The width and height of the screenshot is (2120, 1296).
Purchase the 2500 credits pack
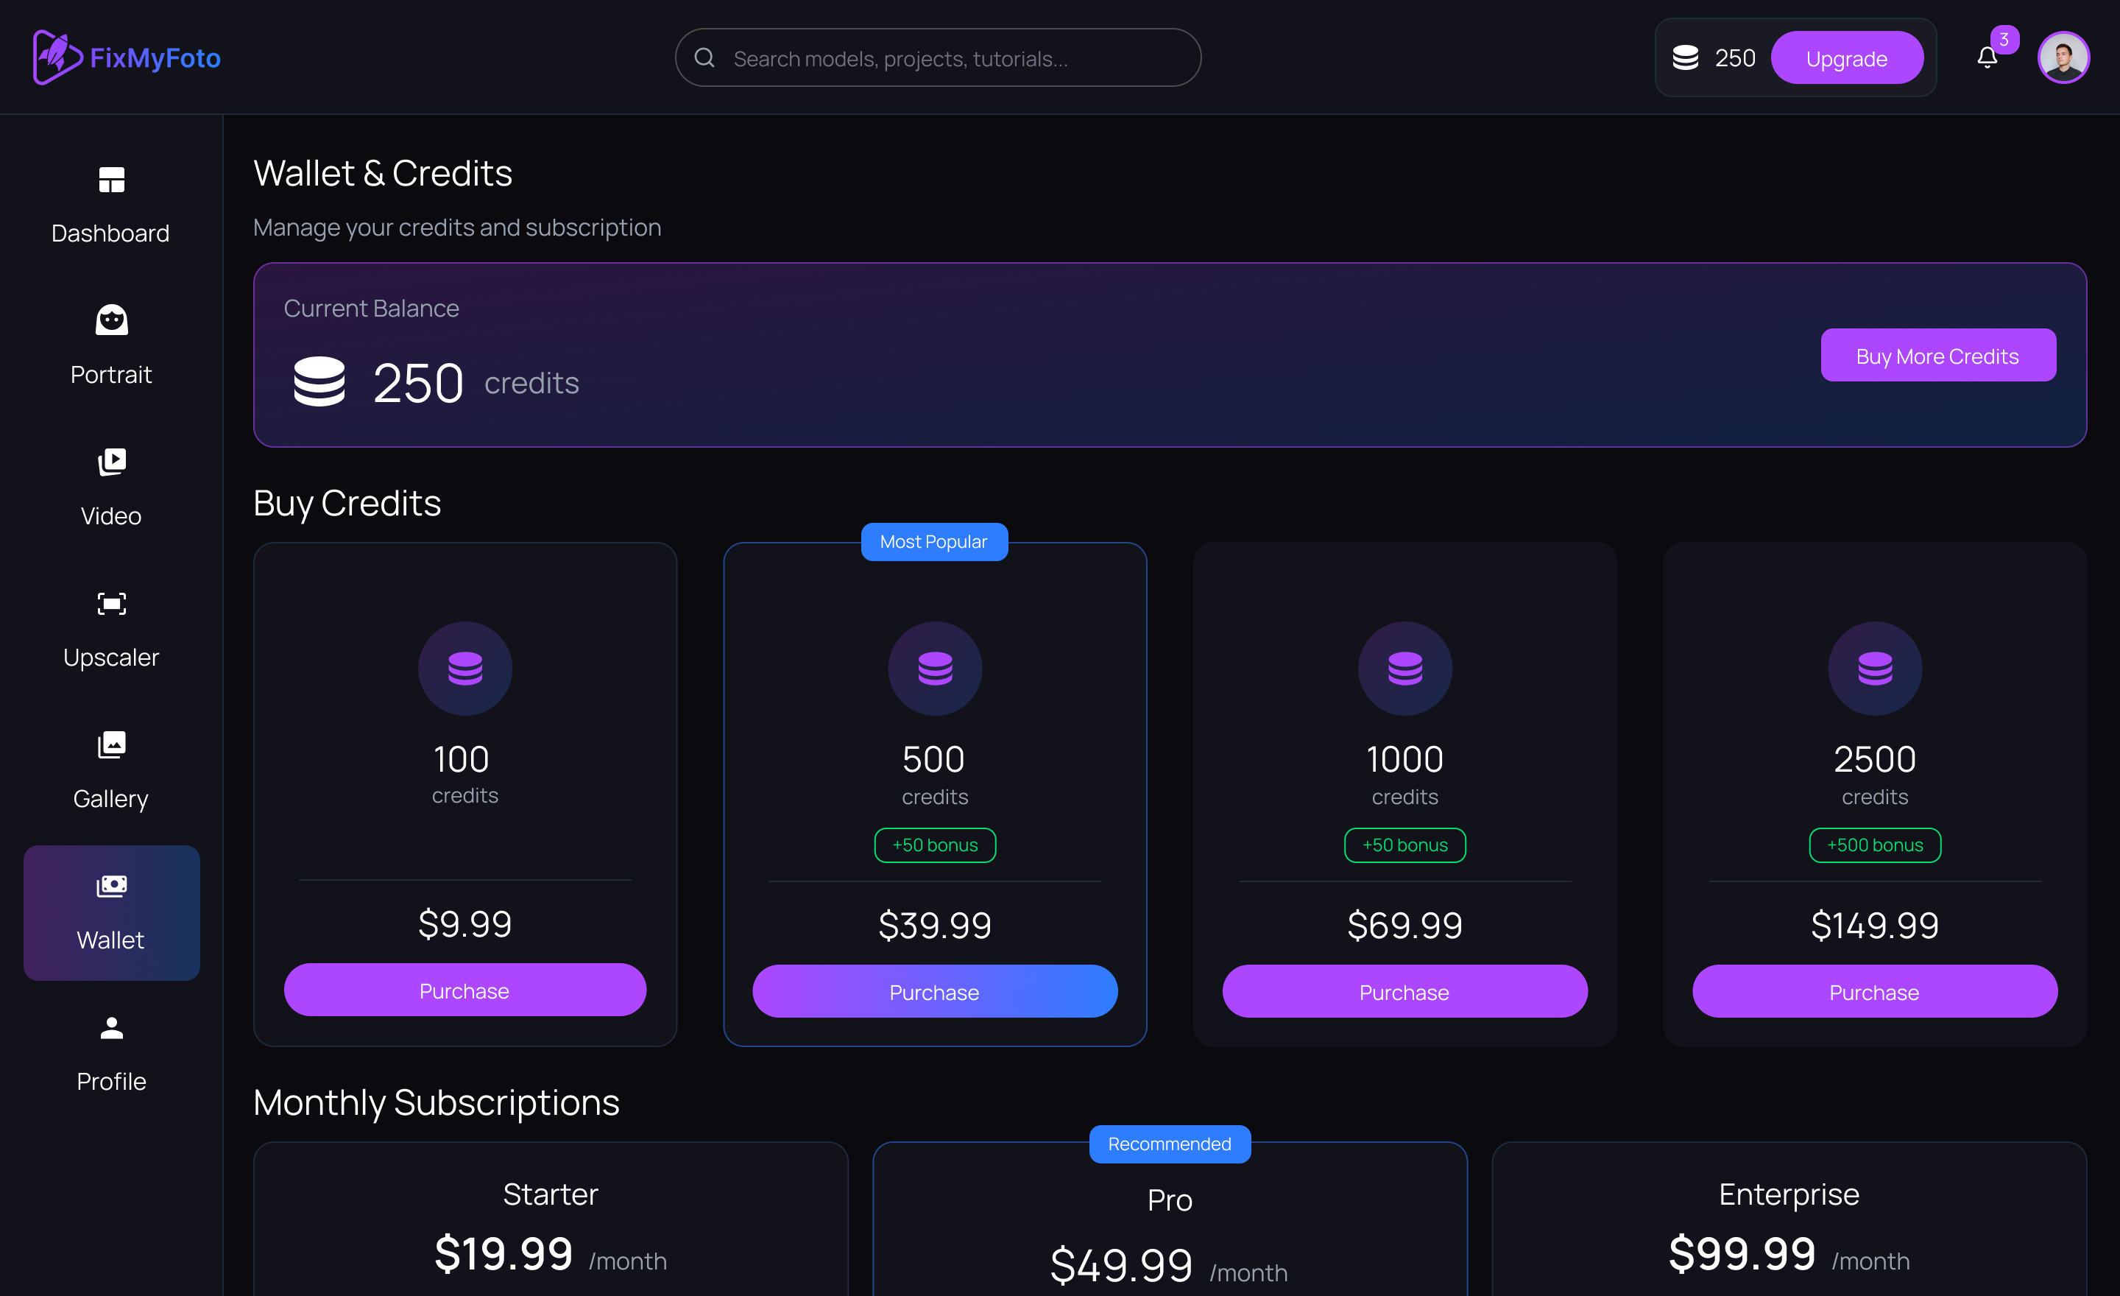point(1874,991)
